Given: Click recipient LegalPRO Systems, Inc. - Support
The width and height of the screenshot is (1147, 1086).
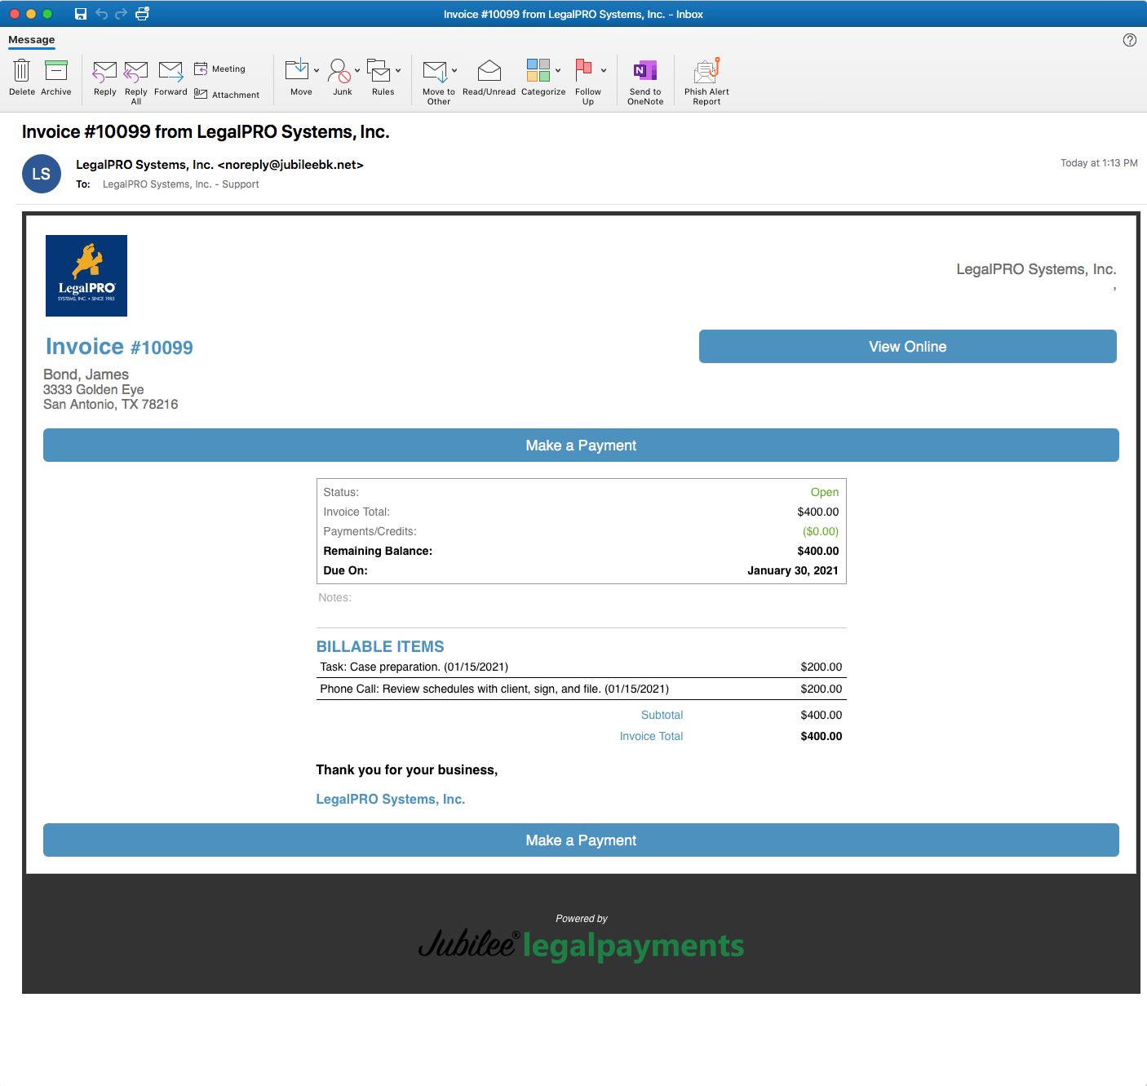Looking at the screenshot, I should coord(181,184).
